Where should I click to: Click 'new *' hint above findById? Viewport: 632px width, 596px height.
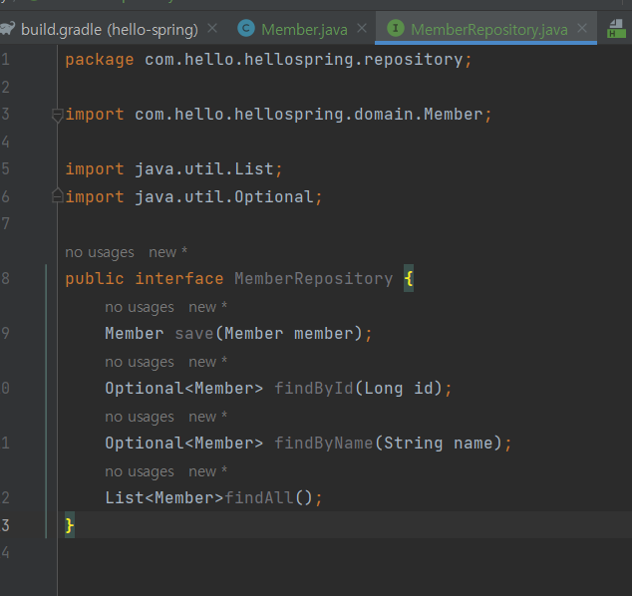click(x=208, y=362)
